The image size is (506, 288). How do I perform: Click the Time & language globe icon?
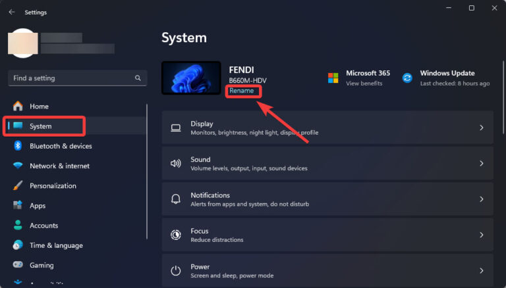[x=18, y=245]
